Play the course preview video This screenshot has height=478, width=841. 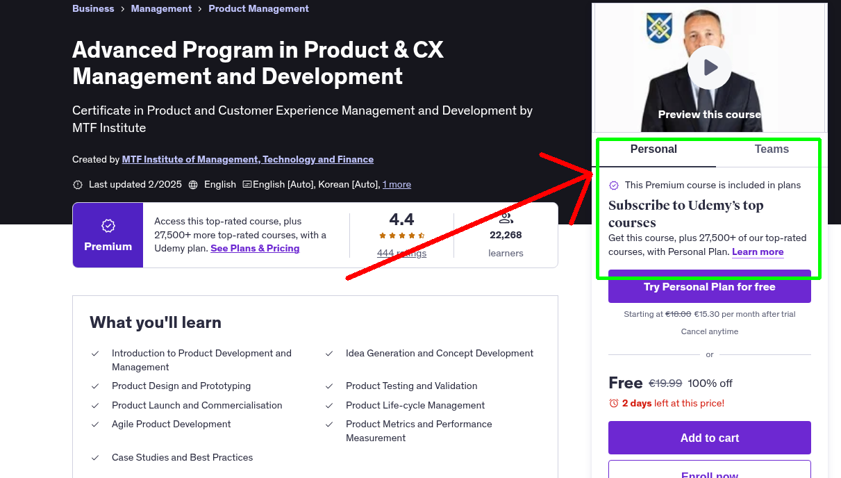pos(709,67)
